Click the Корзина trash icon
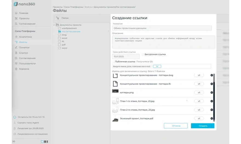Image resolution: width=241 pixels, height=144 pixels. [16, 69]
